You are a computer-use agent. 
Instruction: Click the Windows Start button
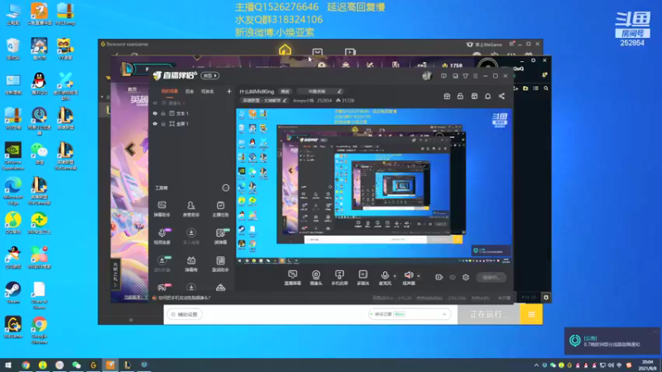tap(8, 365)
